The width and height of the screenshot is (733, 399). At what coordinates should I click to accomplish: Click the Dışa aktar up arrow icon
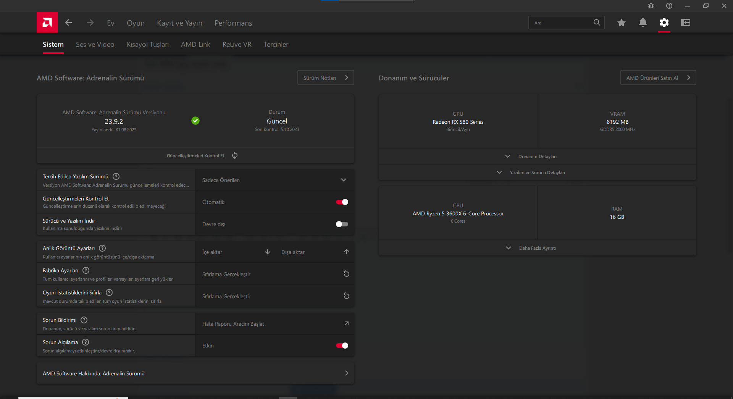[347, 252]
